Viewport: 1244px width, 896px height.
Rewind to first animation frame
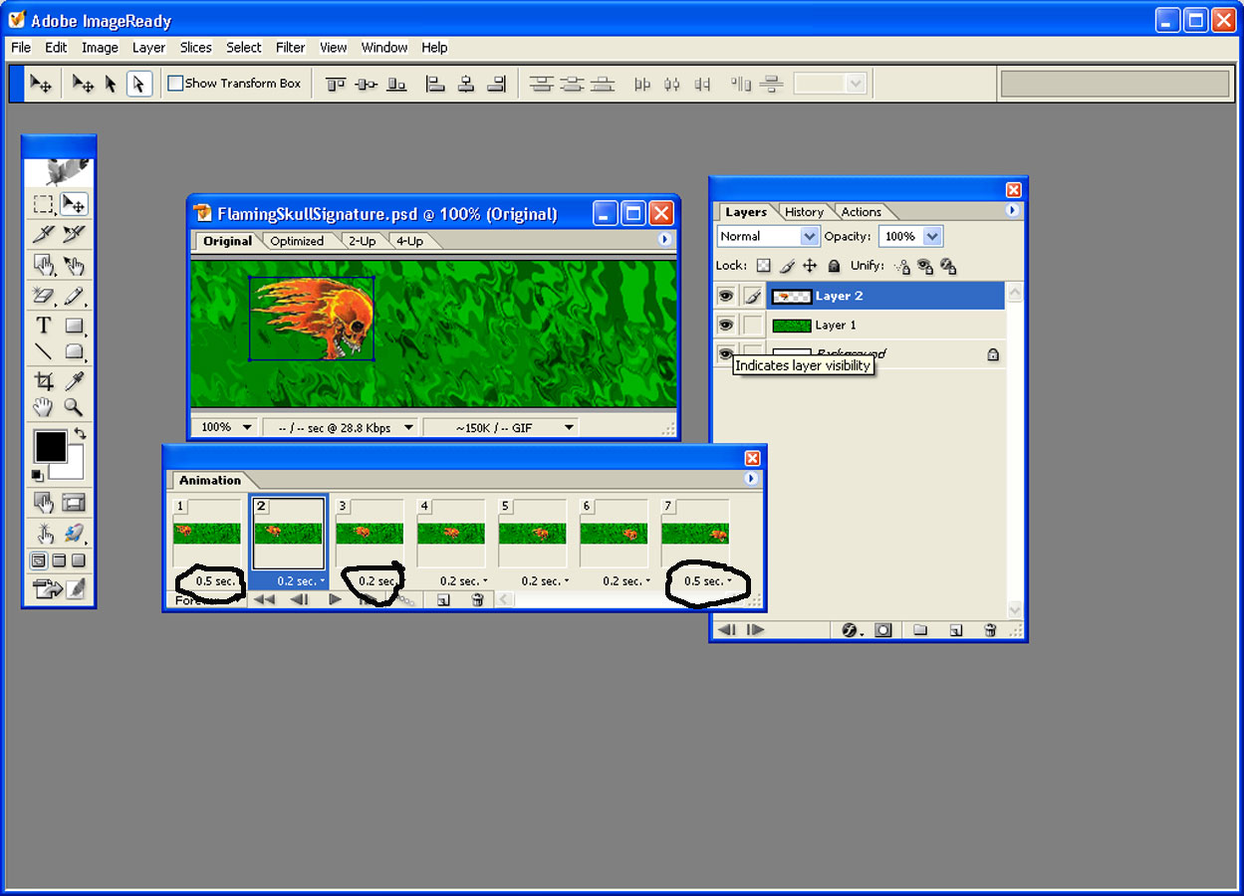click(264, 599)
